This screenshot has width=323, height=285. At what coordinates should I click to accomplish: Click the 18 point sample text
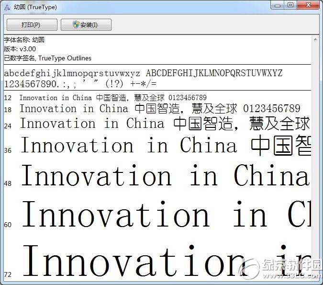point(160,109)
